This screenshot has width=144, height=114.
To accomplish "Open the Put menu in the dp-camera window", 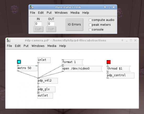I will click(x=26, y=46).
